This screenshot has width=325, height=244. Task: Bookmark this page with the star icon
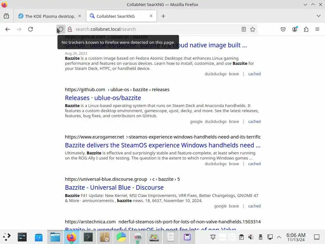[253, 29]
